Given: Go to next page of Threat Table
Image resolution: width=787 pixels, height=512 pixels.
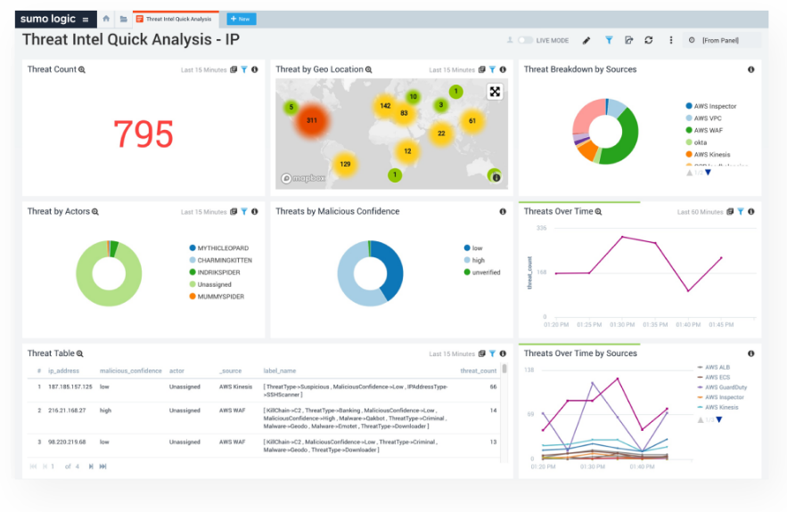Looking at the screenshot, I should 91,467.
